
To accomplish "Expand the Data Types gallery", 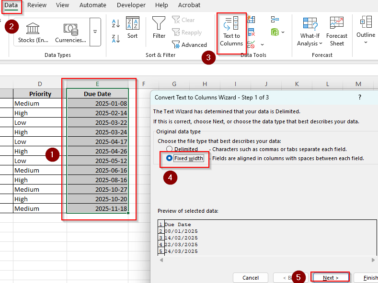I will pos(95,32).
